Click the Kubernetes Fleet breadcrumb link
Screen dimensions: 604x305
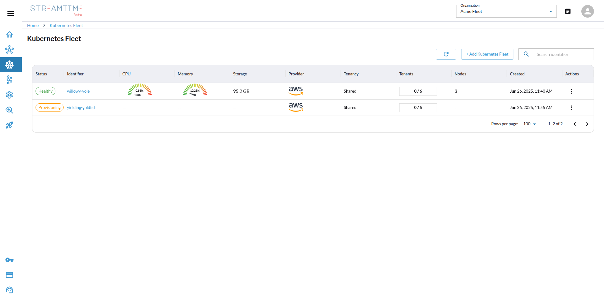click(x=66, y=25)
